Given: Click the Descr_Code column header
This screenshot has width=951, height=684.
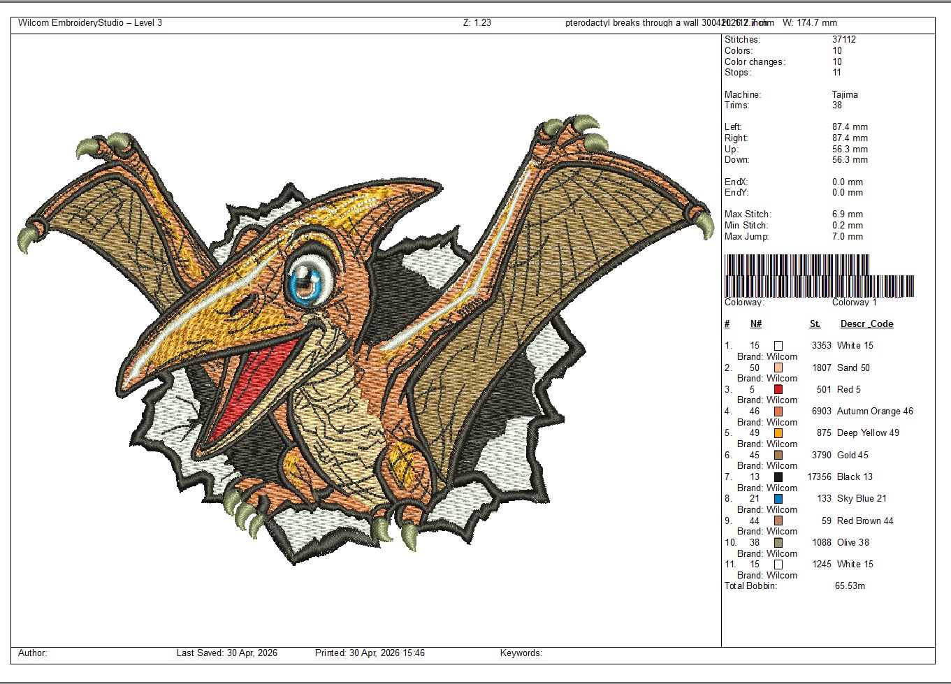Looking at the screenshot, I should (x=866, y=324).
